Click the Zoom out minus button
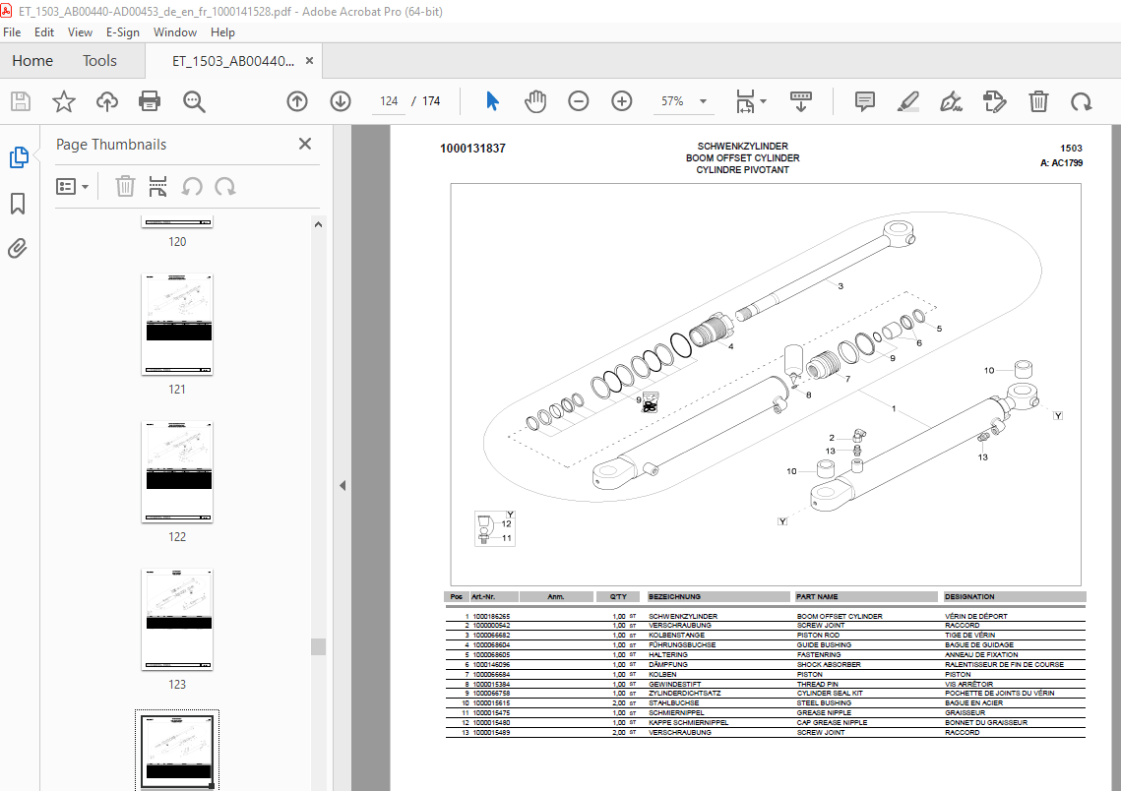The image size is (1121, 791). click(x=579, y=101)
